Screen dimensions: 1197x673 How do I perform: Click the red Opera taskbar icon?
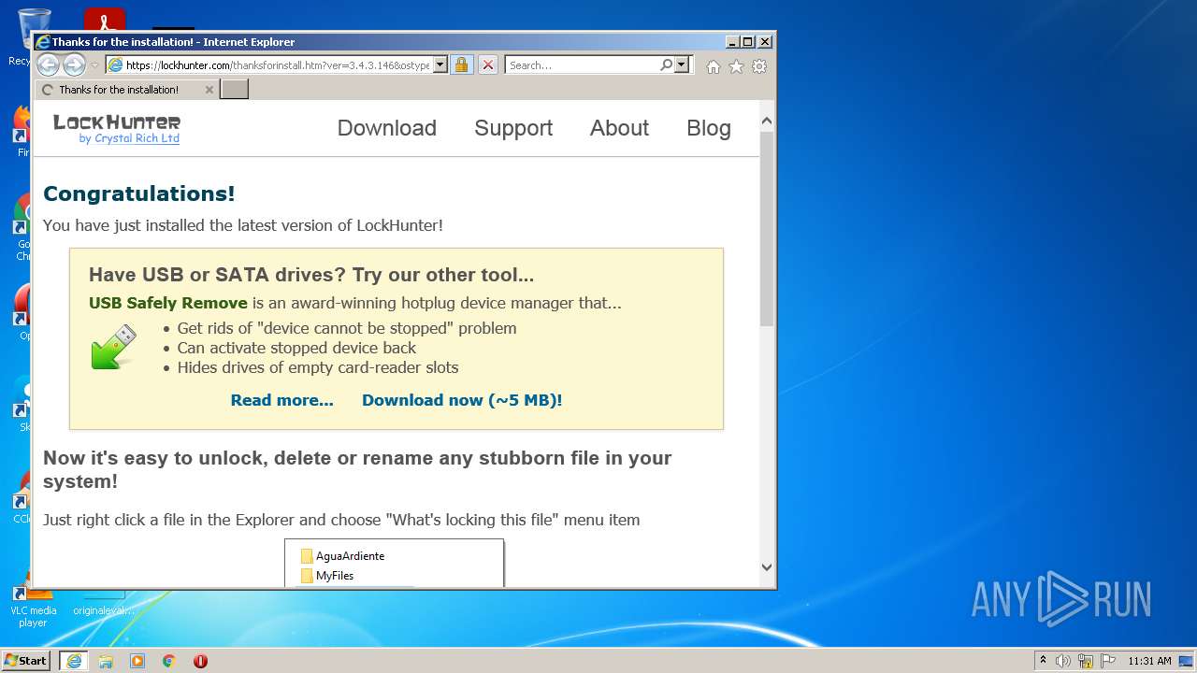tap(200, 661)
